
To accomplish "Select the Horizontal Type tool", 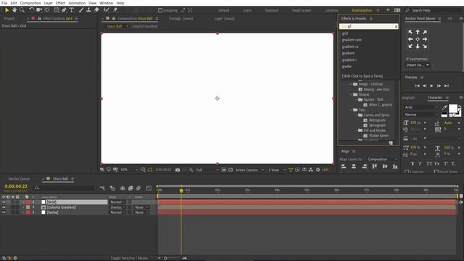I will tap(72, 10).
